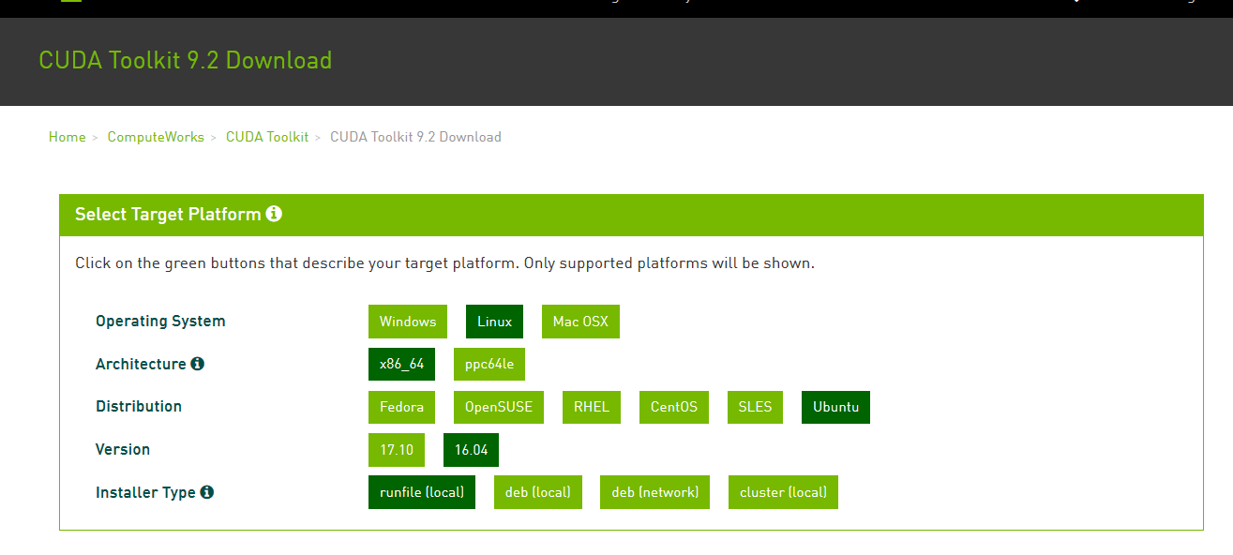Open ComputeWorks breadcrumb link
Viewport: 1233px width, 555px height.
click(x=156, y=137)
